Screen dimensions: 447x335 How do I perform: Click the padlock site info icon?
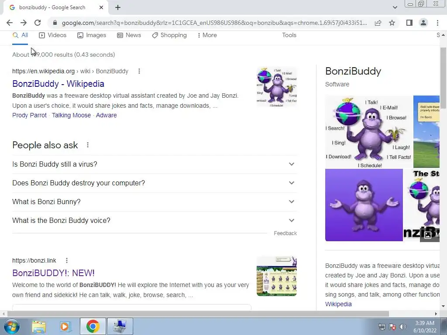[55, 23]
